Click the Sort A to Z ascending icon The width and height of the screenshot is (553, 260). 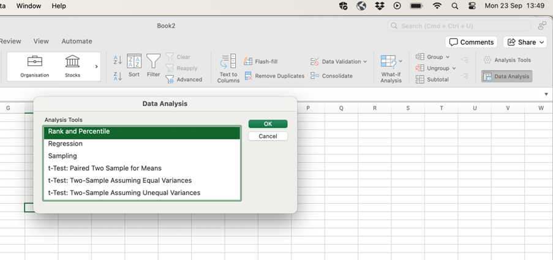(118, 60)
